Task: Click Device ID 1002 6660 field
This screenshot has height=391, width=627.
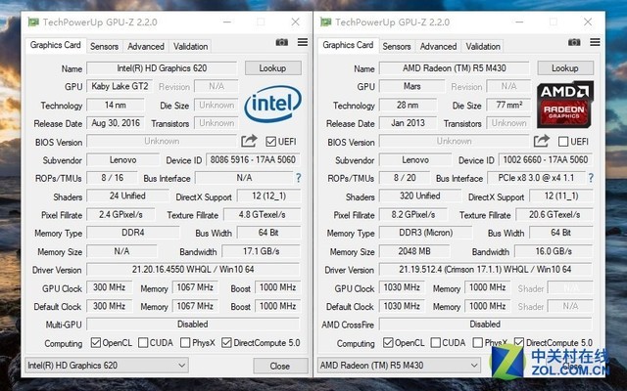Action: click(x=546, y=159)
